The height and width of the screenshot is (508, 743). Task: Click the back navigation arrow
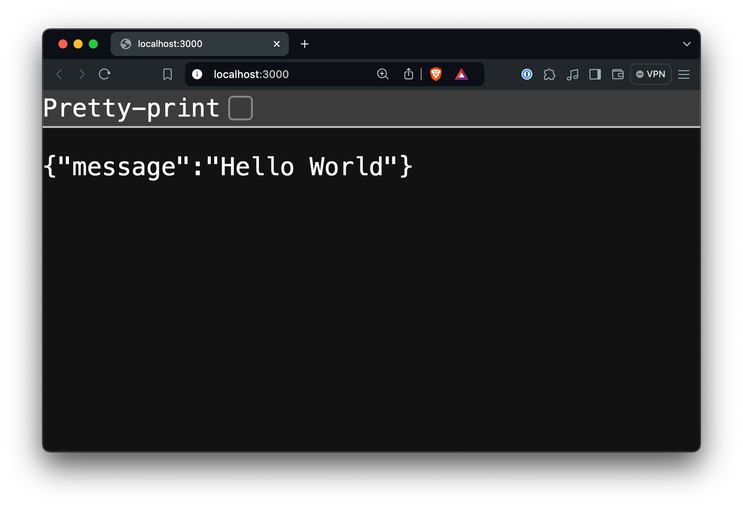59,74
